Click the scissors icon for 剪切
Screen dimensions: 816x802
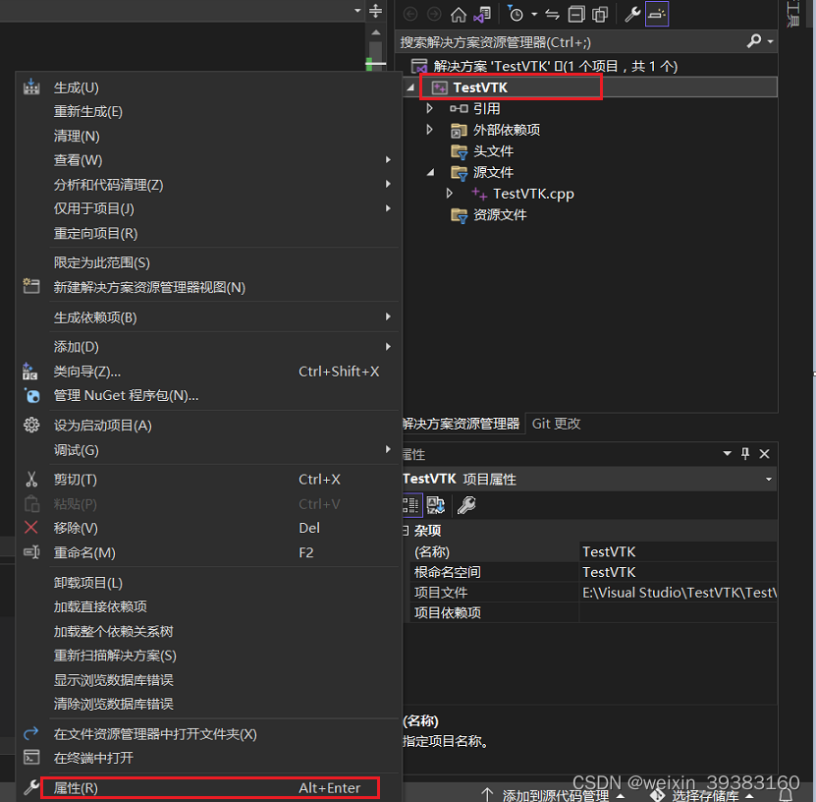(31, 479)
